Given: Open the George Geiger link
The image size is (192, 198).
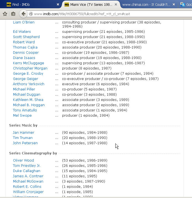Looking at the screenshot, I should (25, 79).
